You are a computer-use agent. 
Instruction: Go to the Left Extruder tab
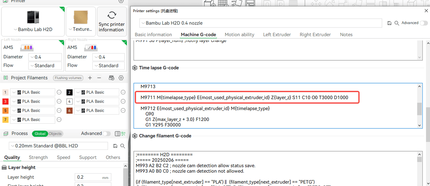coord(277,35)
